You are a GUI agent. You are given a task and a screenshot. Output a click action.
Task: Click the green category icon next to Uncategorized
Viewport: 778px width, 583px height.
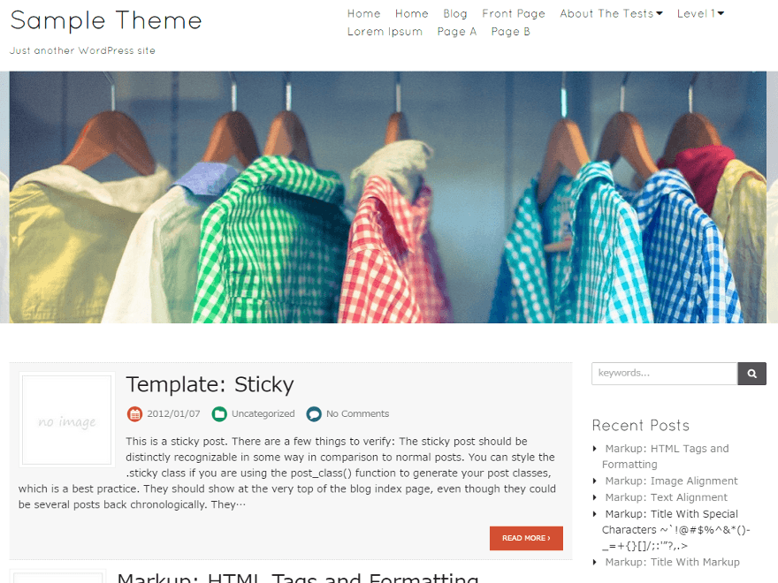coord(219,413)
